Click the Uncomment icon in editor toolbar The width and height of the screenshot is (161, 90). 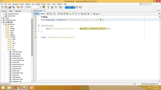pos(97,14)
